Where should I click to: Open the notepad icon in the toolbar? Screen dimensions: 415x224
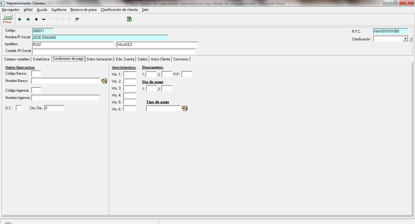(x=129, y=19)
